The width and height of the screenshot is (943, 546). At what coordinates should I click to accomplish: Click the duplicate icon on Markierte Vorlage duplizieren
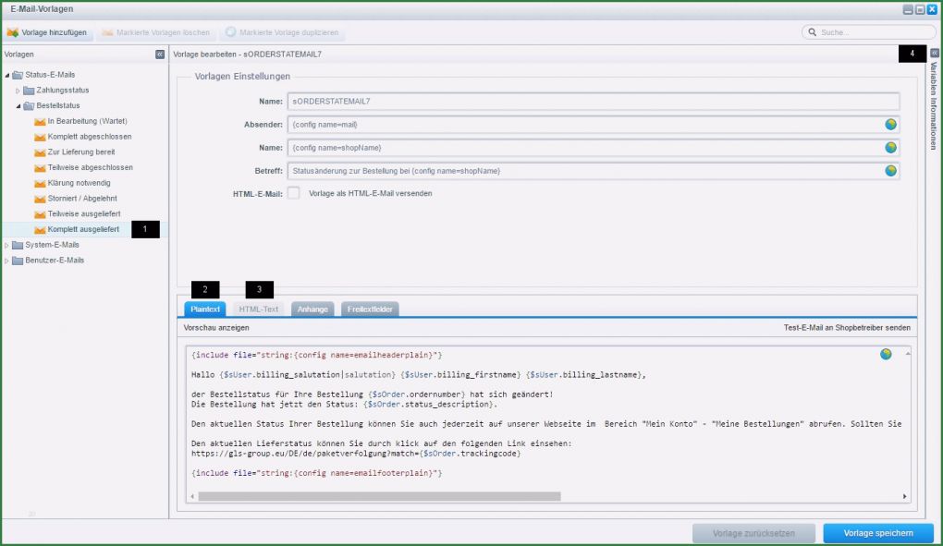pyautogui.click(x=229, y=32)
